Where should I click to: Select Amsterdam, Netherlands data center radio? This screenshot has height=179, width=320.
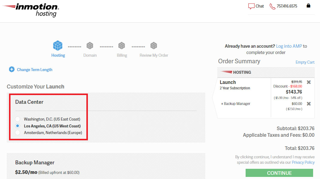(18, 133)
